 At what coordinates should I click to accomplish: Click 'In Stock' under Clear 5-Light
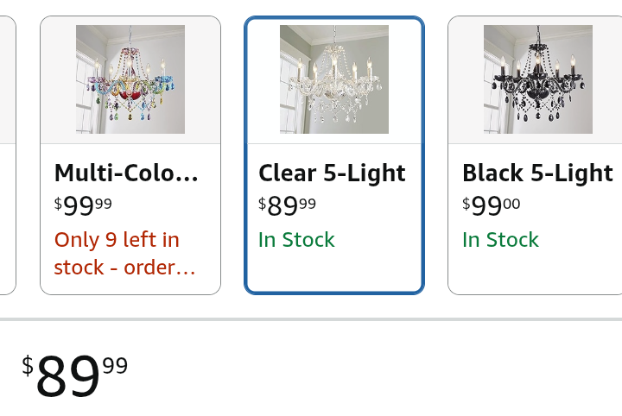(x=296, y=240)
